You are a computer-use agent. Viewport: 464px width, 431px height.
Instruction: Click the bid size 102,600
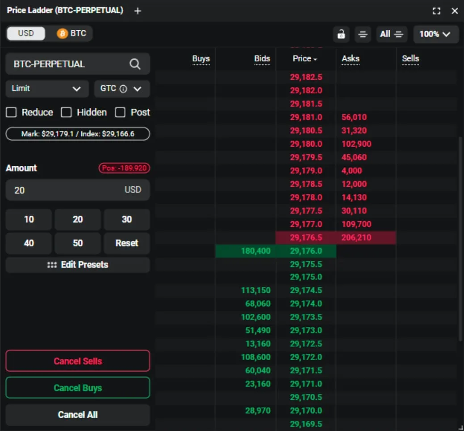click(256, 317)
